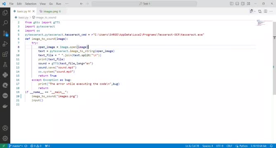Open the Source Control view

[x=5, y=33]
